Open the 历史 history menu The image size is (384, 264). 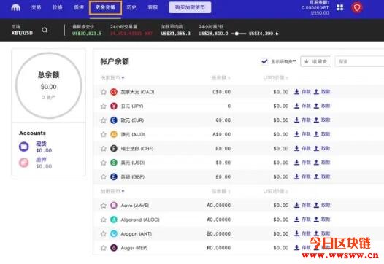pyautogui.click(x=131, y=7)
